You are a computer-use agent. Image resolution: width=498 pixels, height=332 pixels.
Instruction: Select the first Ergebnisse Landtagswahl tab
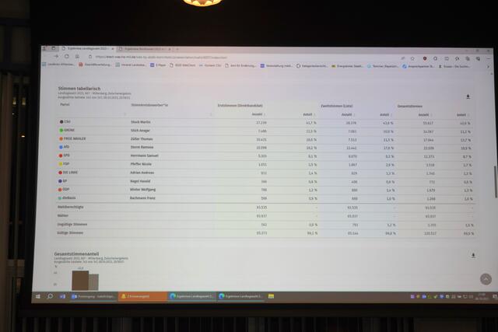click(87, 48)
